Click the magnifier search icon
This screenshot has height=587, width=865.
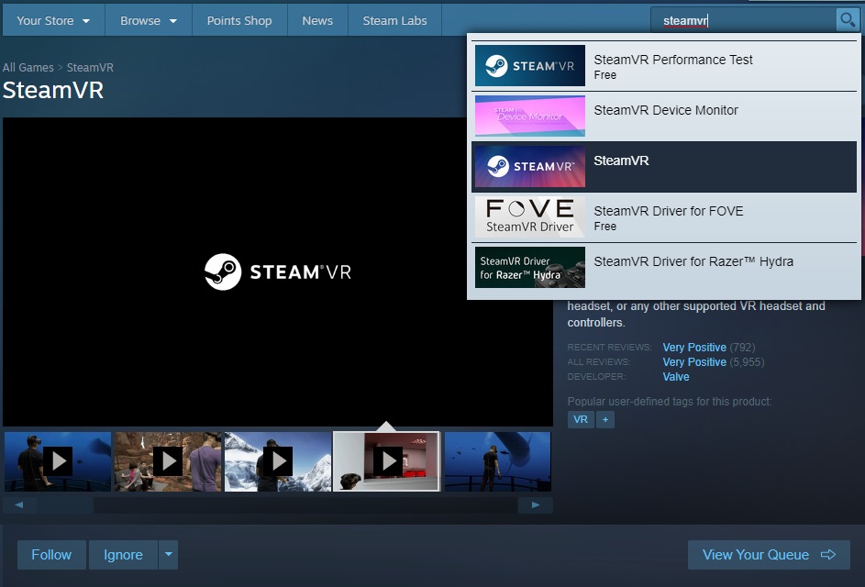[847, 20]
